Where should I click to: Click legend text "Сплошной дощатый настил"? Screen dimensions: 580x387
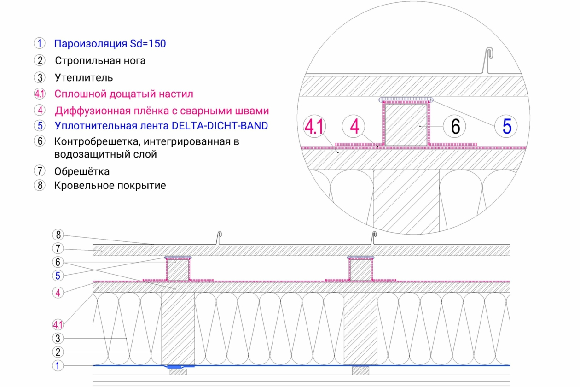124,94
